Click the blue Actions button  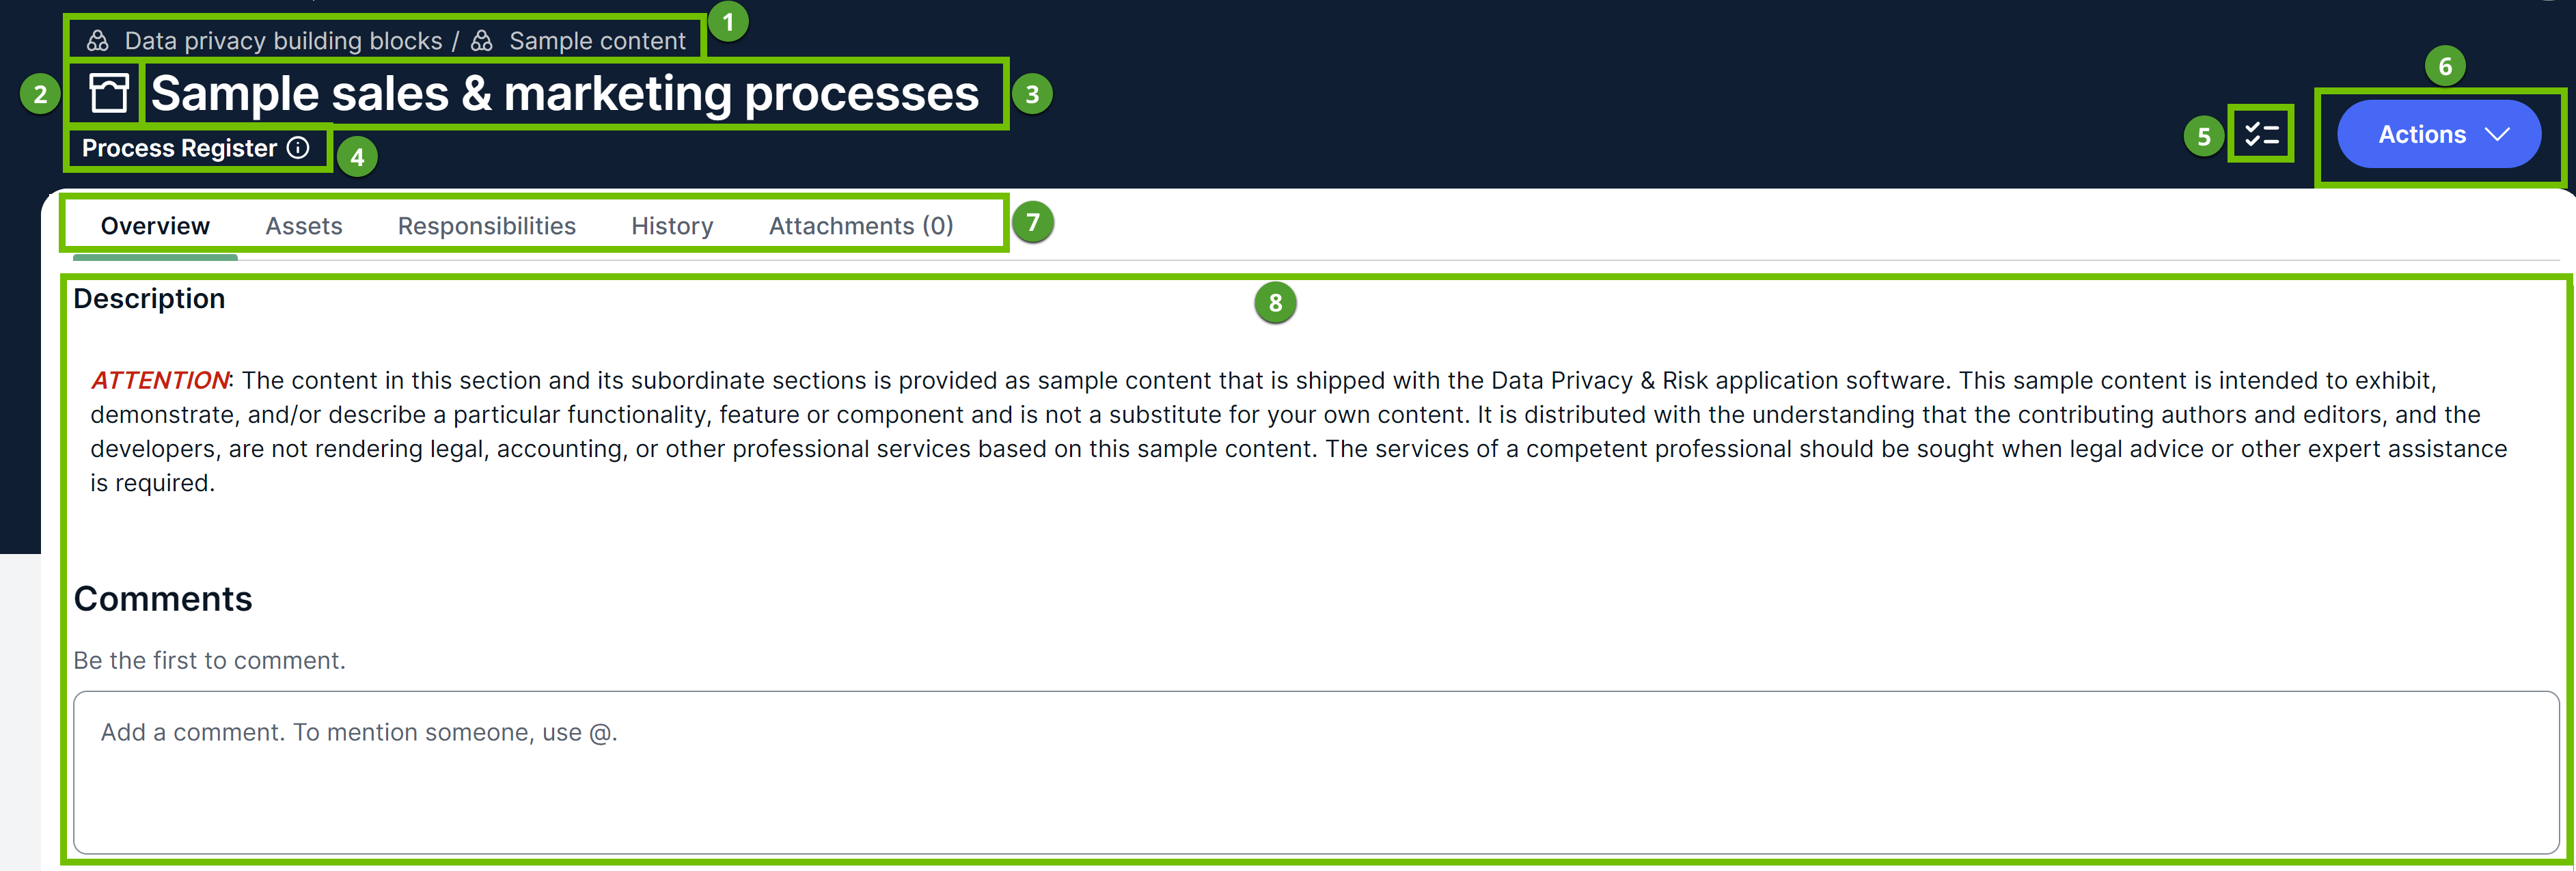(2421, 134)
